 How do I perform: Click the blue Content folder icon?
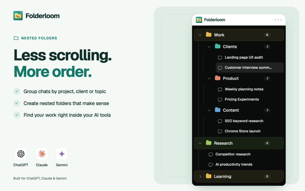point(218,110)
